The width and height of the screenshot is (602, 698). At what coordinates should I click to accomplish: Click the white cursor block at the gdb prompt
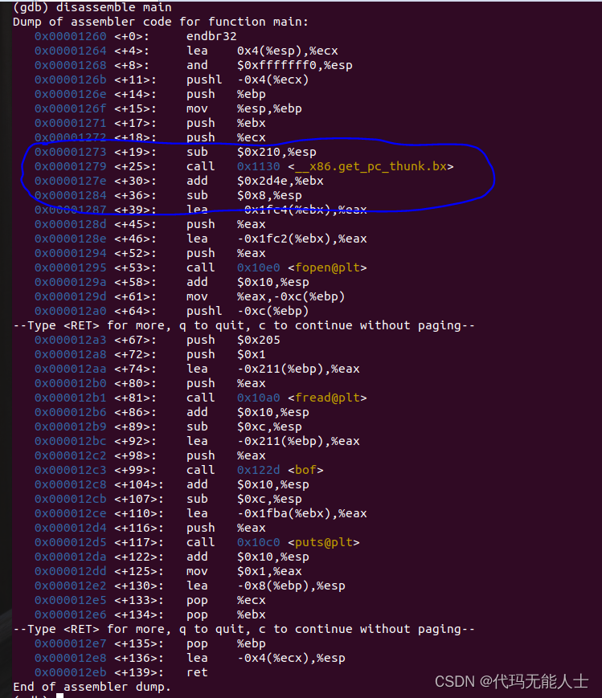[59, 696]
